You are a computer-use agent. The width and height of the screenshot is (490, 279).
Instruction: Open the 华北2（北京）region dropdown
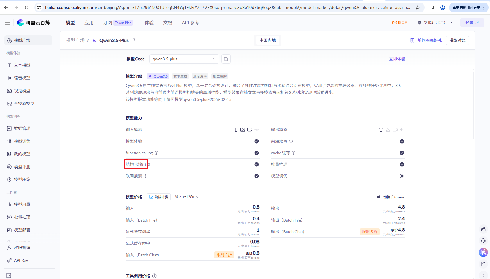click(x=435, y=23)
